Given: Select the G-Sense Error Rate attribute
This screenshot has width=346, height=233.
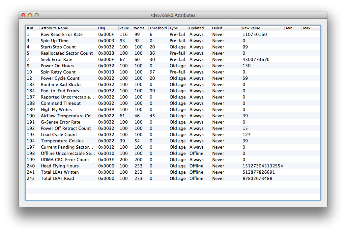Looking at the screenshot, I should pyautogui.click(x=173, y=122).
